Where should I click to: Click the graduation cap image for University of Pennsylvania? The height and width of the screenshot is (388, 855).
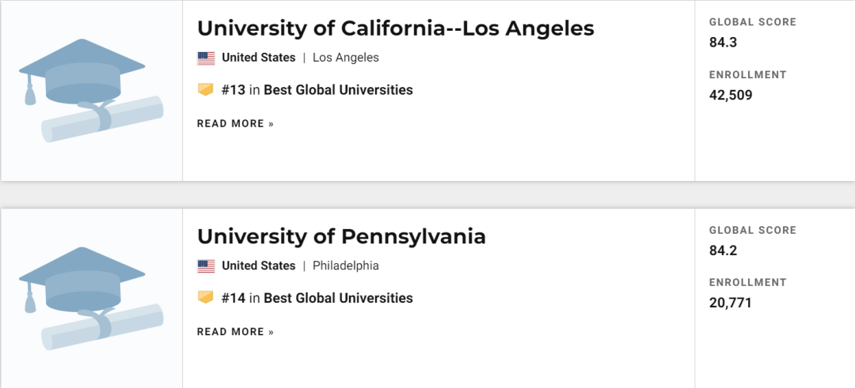[x=91, y=299]
